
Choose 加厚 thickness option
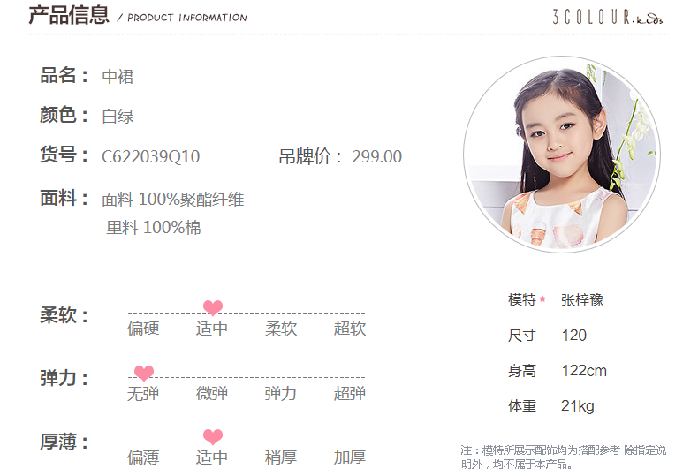click(x=350, y=457)
